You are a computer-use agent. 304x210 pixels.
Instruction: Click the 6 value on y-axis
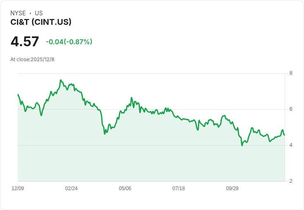pyautogui.click(x=291, y=109)
